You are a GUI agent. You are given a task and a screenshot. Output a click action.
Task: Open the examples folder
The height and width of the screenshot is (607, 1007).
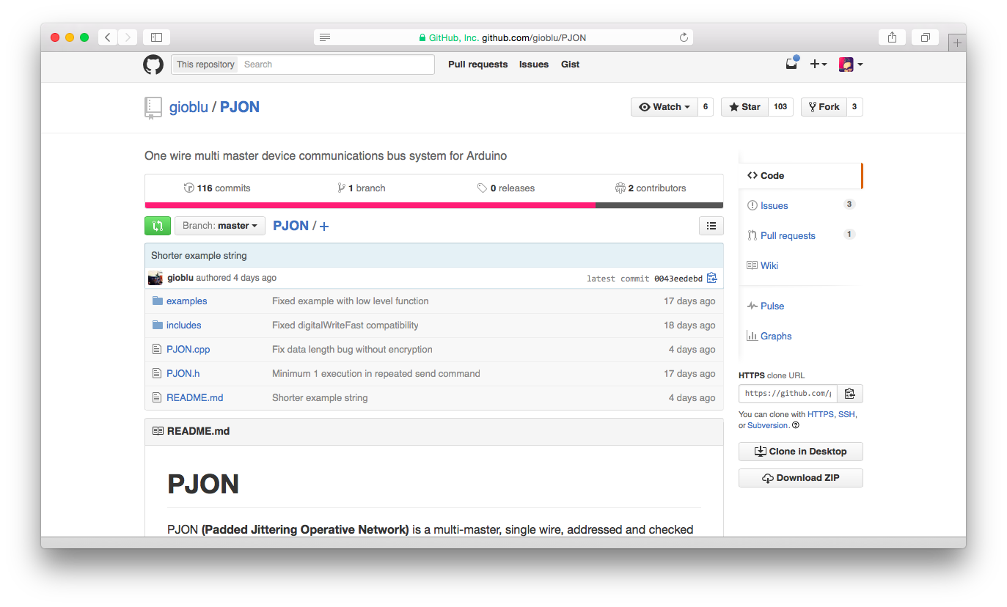[x=186, y=301]
